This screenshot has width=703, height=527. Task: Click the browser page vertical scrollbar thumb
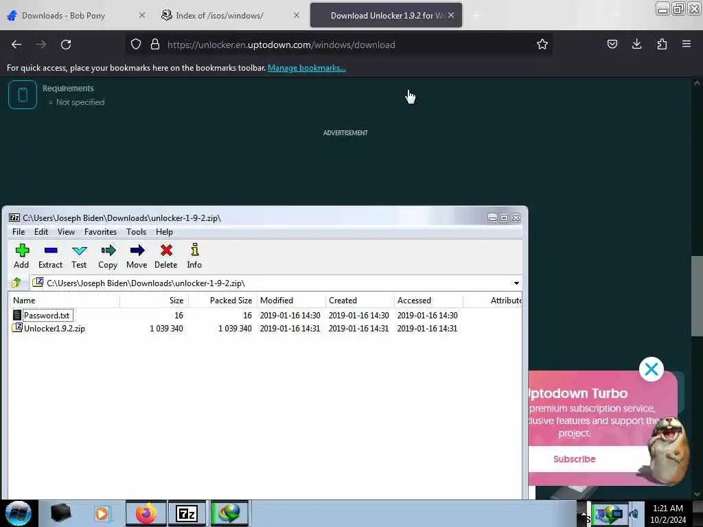point(697,296)
